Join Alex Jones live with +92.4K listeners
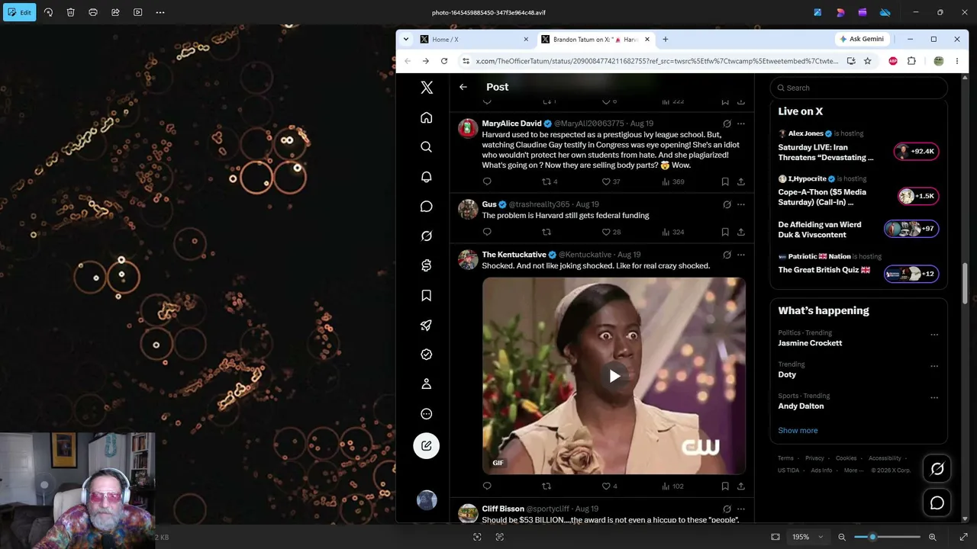The image size is (977, 549). click(916, 151)
